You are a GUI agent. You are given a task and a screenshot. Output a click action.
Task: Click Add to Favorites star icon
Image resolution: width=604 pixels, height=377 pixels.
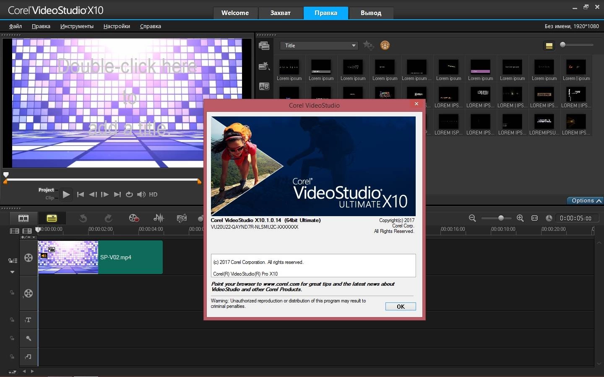(368, 45)
